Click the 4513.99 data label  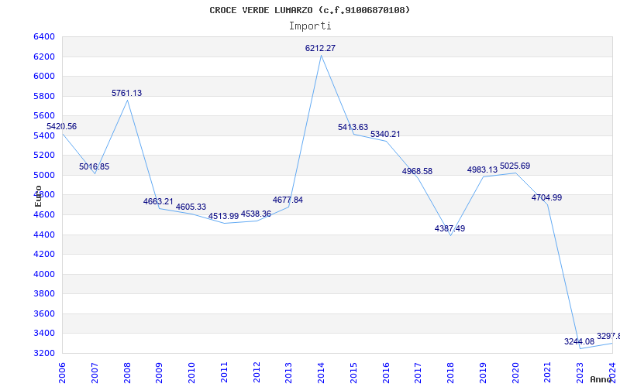(223, 217)
